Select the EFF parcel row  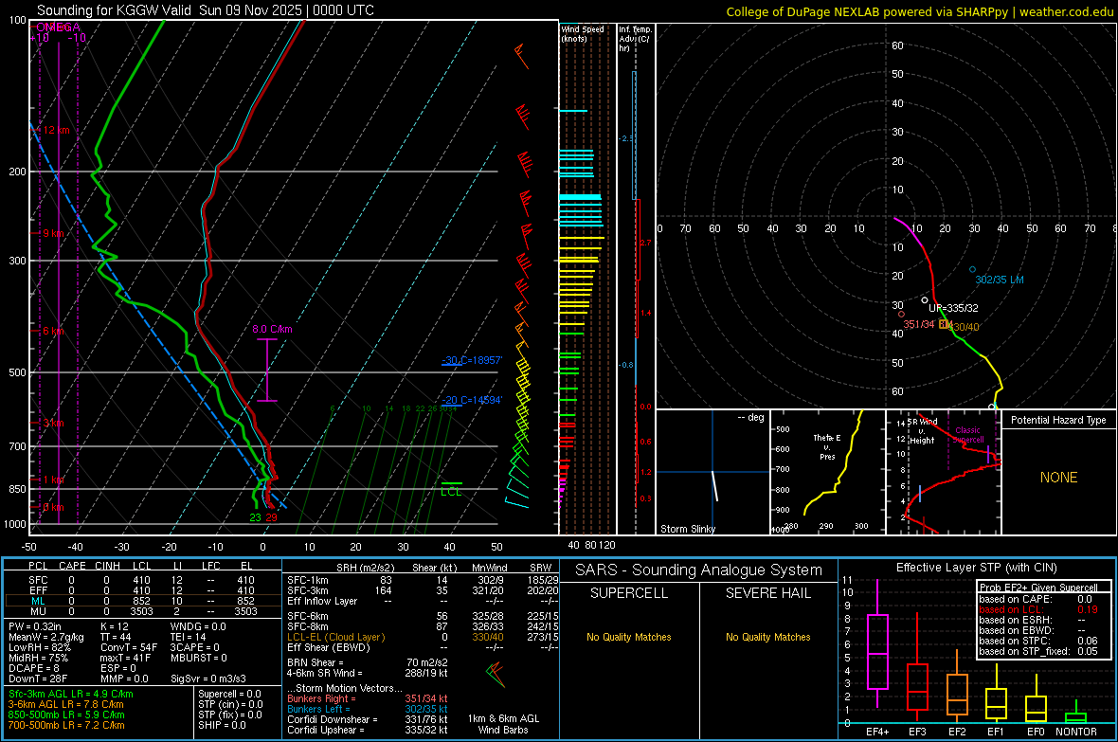[142, 590]
